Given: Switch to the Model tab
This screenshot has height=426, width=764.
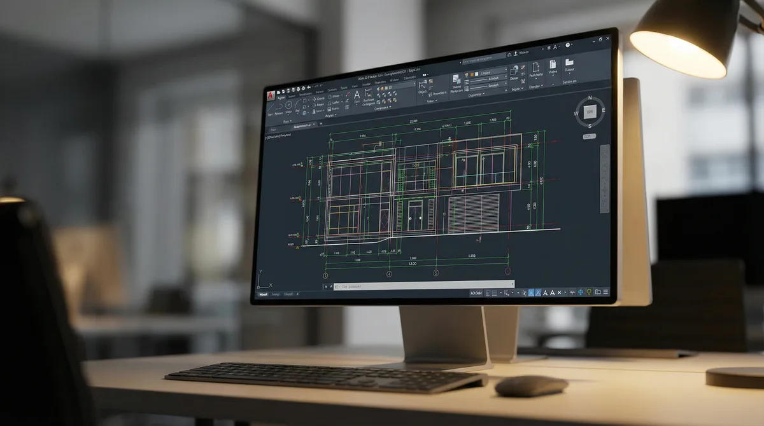Looking at the screenshot, I should click(x=264, y=294).
